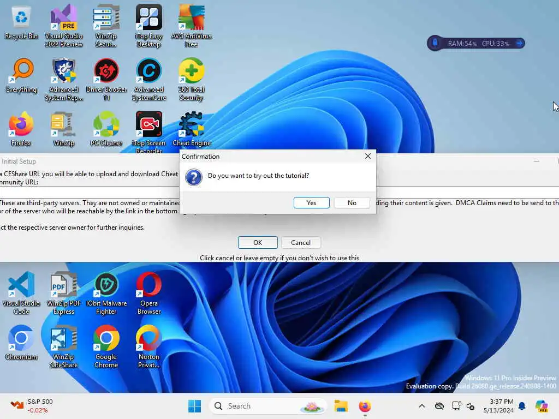This screenshot has width=559, height=419.
Task: Open Firefox from the taskbar
Action: tap(365, 406)
